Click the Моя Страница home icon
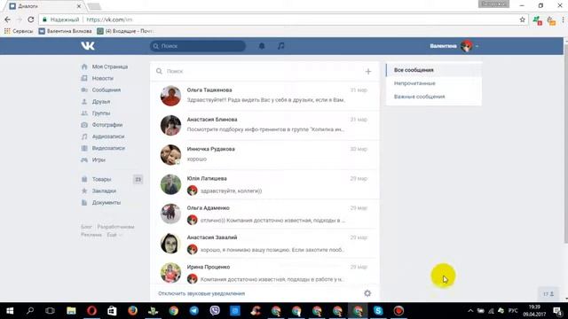The image size is (568, 319). coord(84,66)
